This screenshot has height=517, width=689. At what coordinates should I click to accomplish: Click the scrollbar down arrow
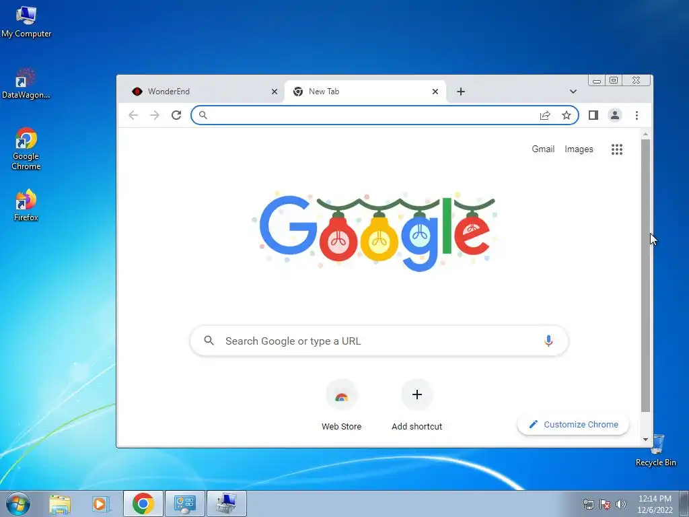pyautogui.click(x=645, y=439)
